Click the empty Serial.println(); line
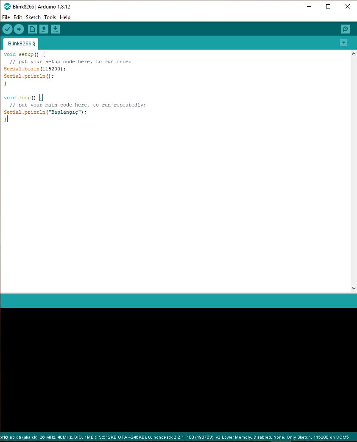 [29, 76]
